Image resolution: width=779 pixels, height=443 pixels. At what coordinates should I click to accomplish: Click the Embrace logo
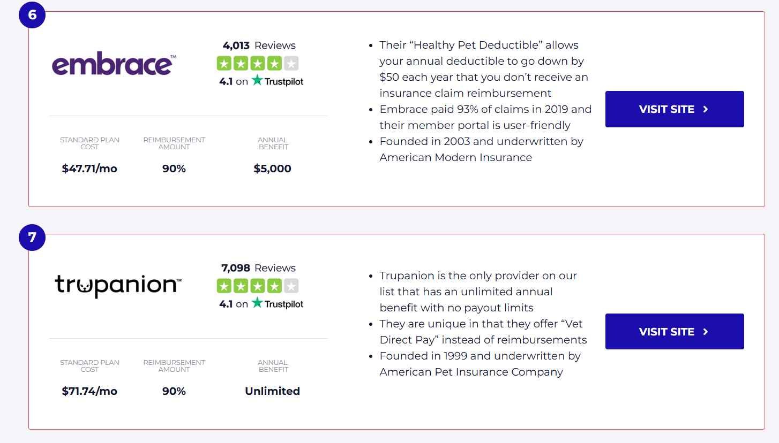click(x=114, y=65)
